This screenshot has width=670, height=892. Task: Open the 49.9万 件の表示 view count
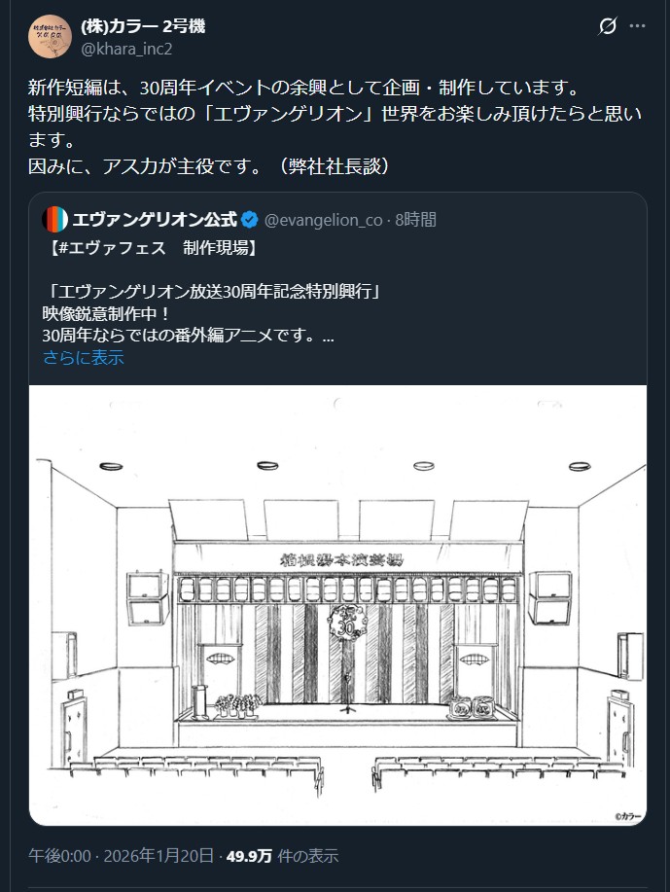282,856
